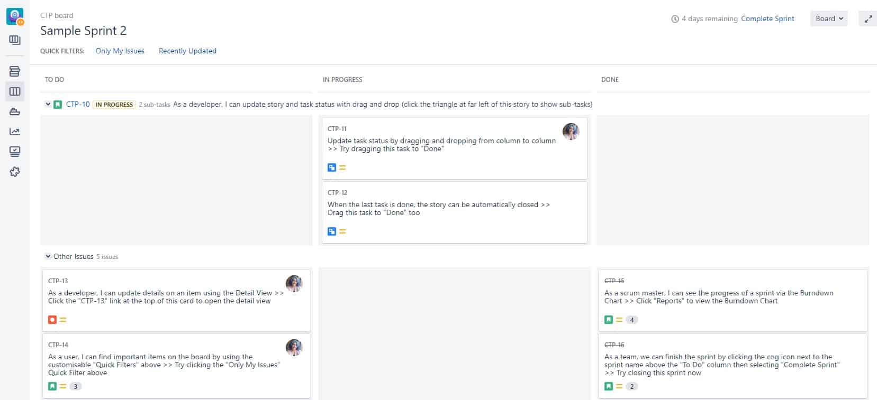Toggle the Only My Issues quick filter

click(120, 51)
